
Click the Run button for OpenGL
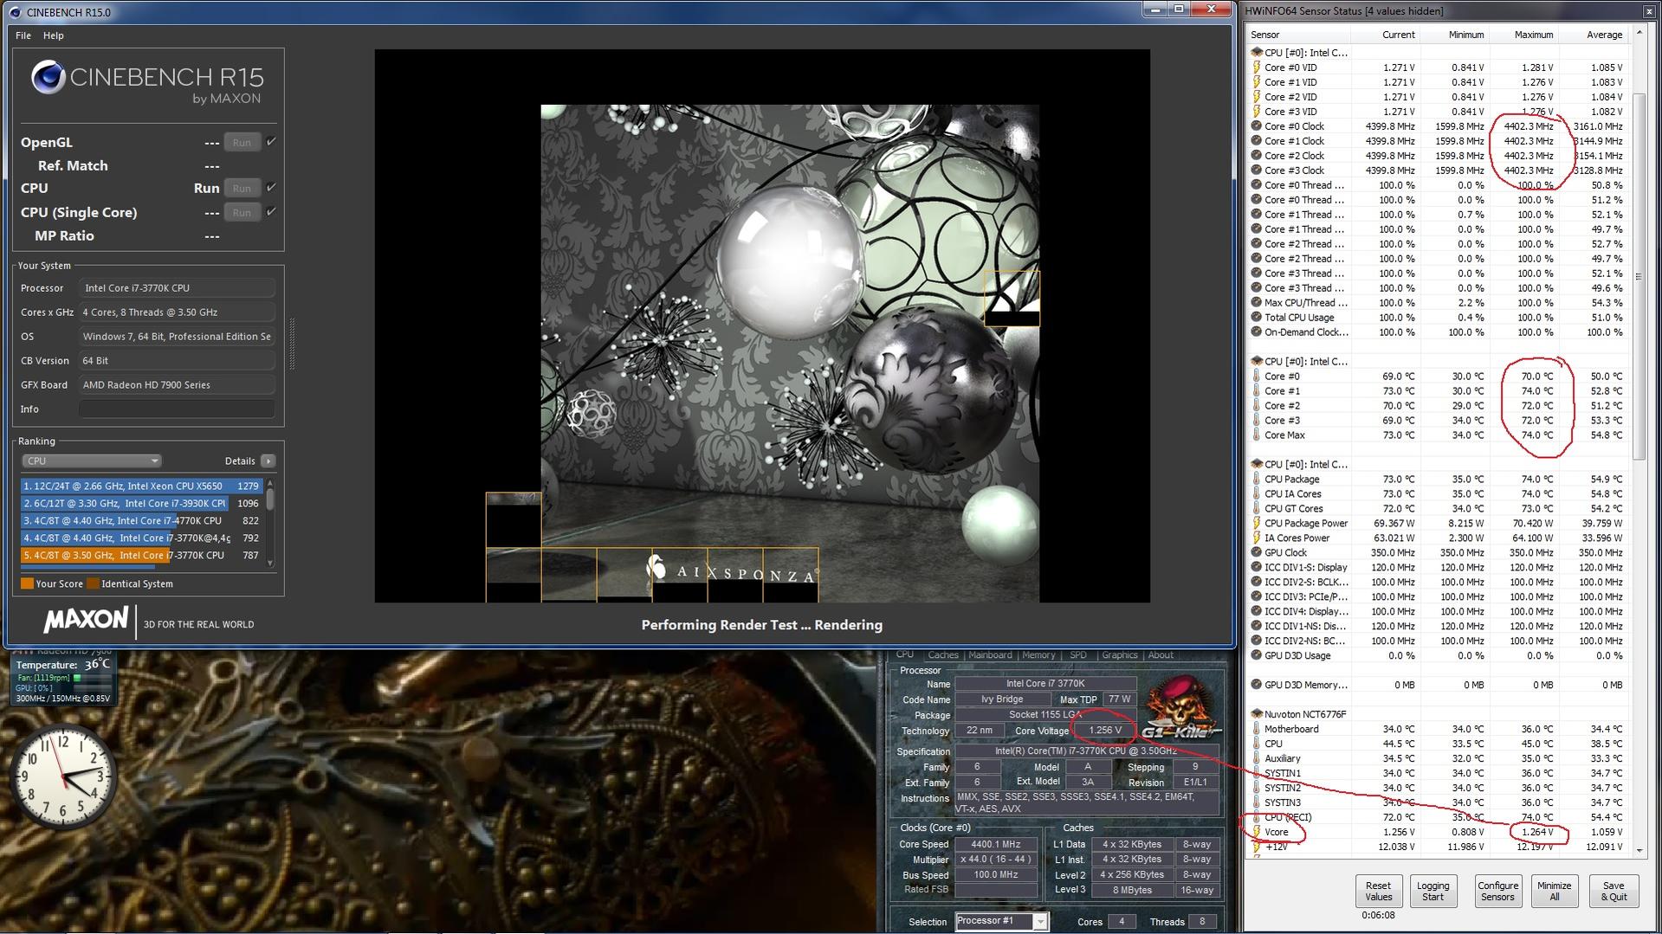[242, 143]
